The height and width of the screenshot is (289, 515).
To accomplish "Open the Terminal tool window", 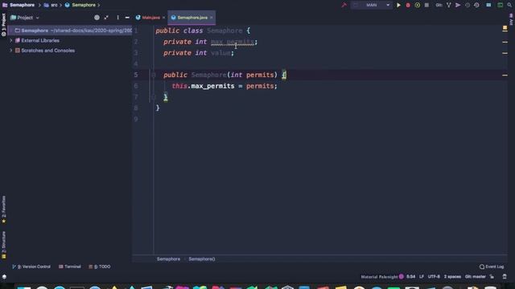I will coord(70,267).
